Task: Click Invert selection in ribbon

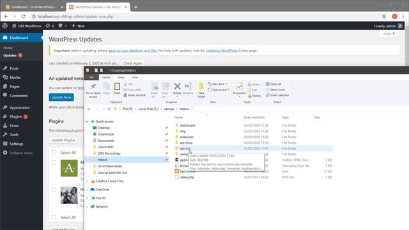Action: [277, 95]
